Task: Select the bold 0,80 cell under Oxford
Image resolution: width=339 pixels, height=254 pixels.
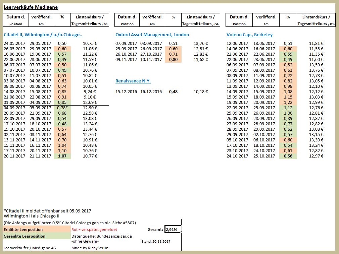Action: coord(174,59)
